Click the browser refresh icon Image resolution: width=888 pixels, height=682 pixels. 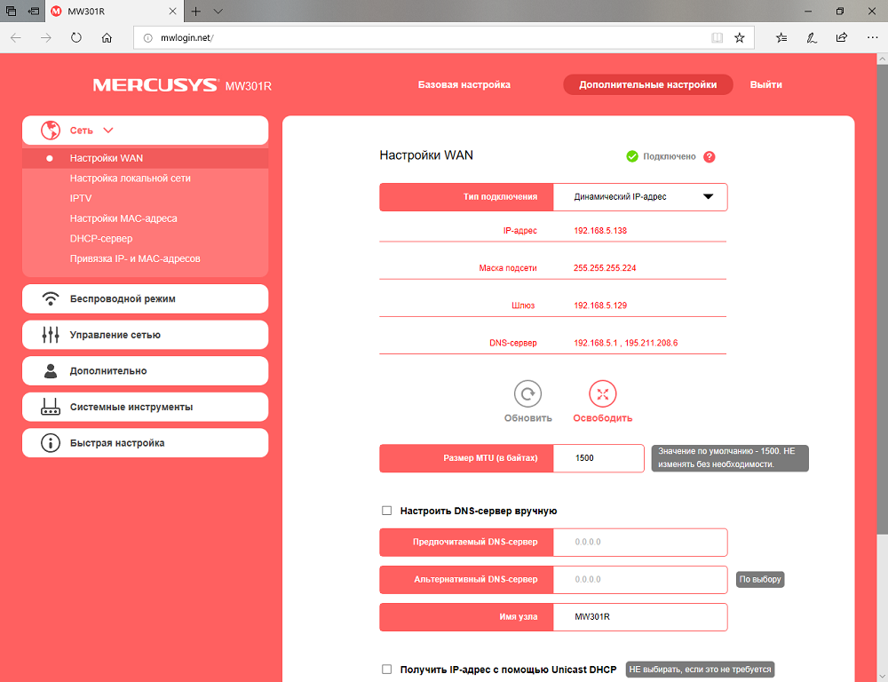click(75, 38)
